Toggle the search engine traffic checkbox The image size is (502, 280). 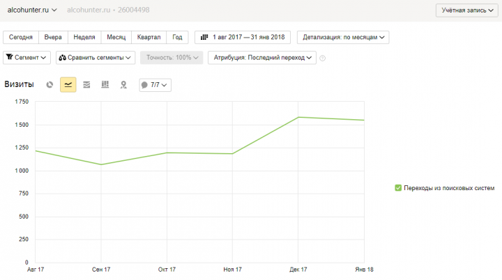tap(398, 188)
